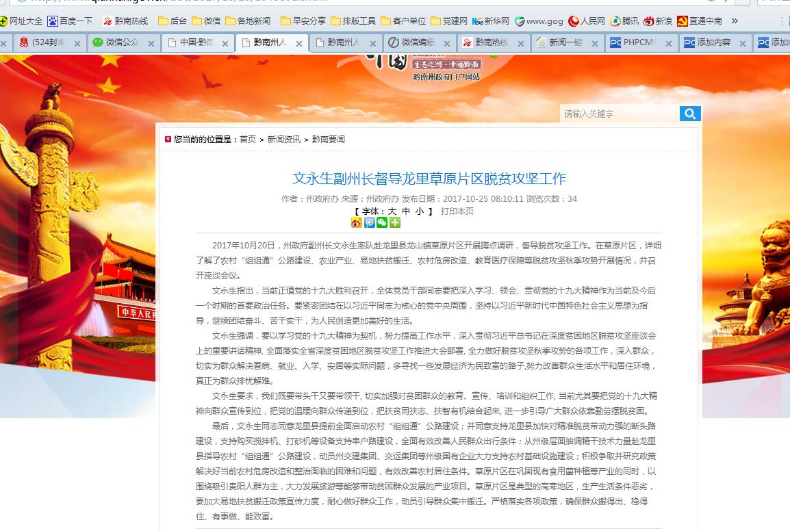This screenshot has width=790, height=531.
Task: Switch to the PHPCMS tab
Action: 642,43
